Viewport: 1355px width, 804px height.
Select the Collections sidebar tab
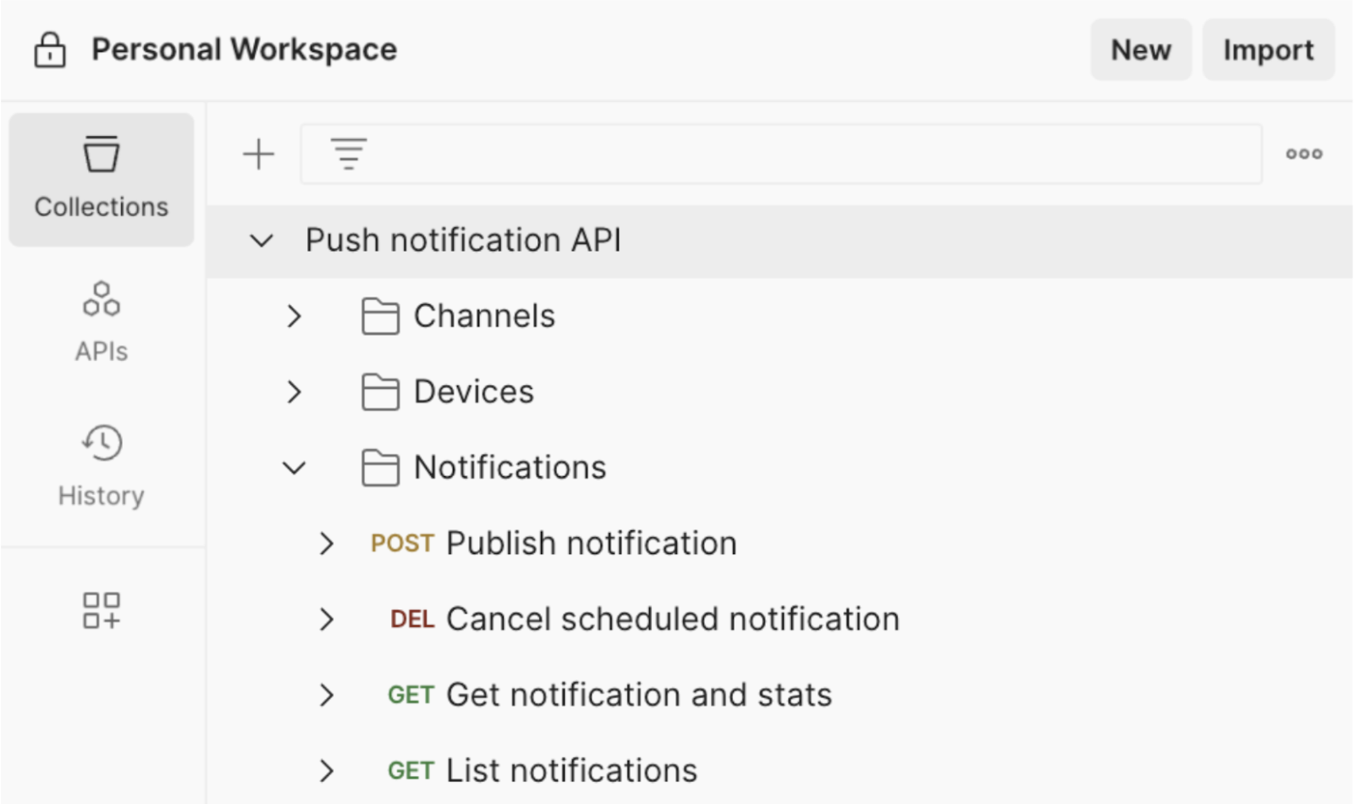101,179
